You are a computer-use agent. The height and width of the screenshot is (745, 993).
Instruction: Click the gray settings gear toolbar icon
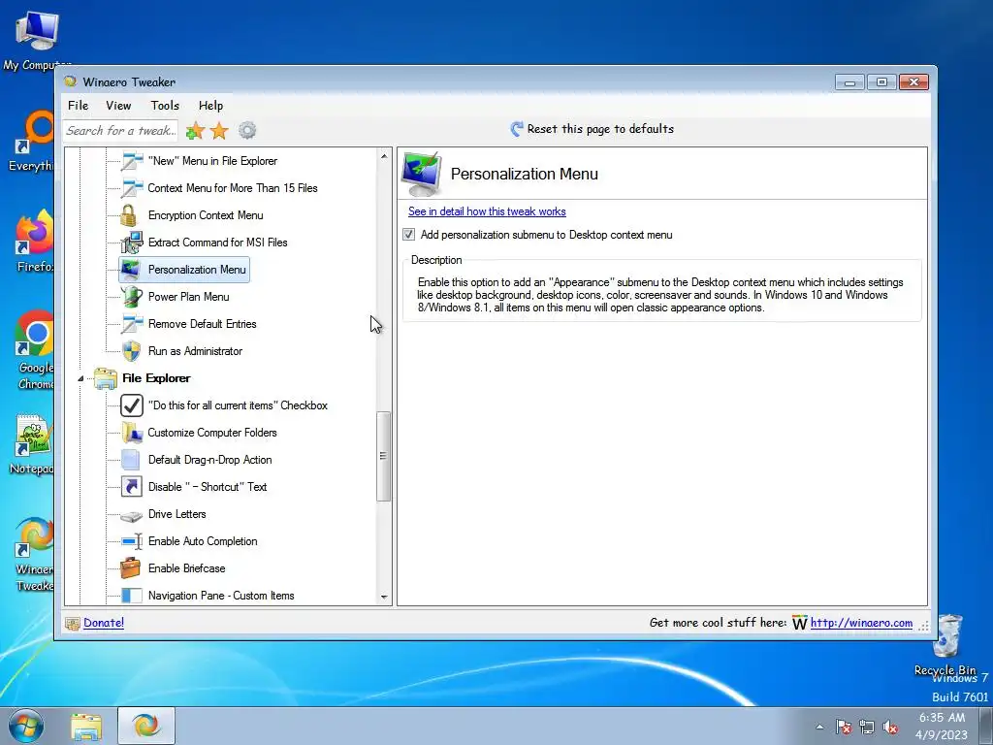point(247,131)
